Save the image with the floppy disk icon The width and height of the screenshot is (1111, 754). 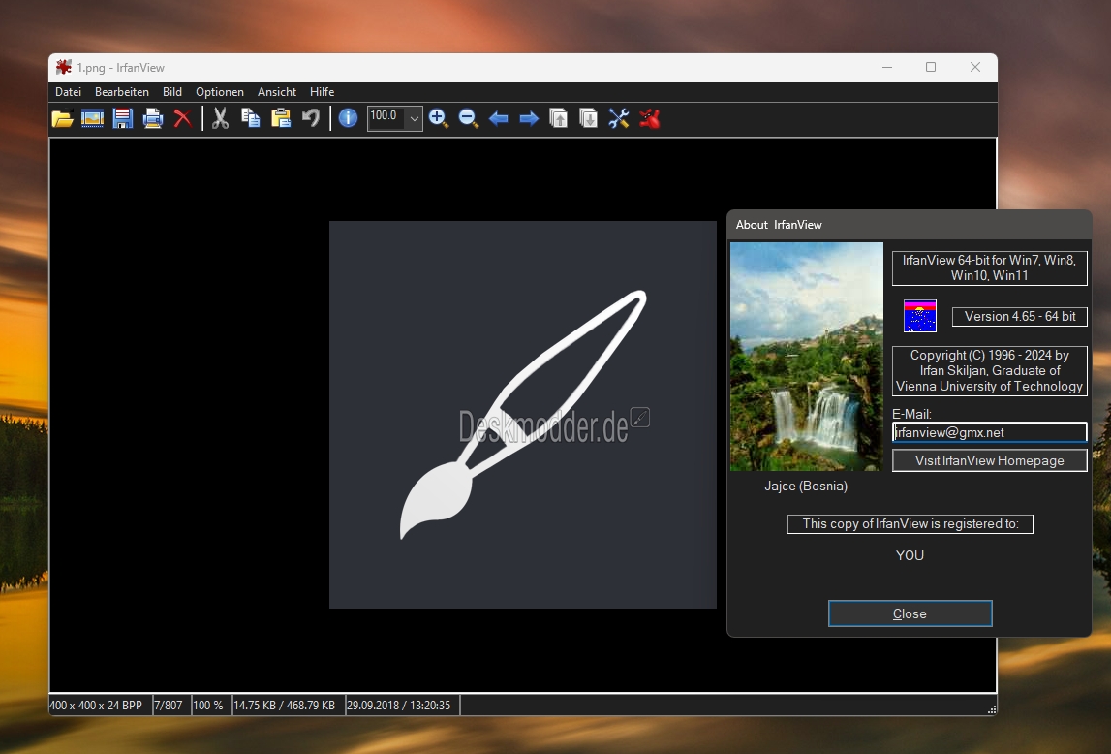pos(123,118)
